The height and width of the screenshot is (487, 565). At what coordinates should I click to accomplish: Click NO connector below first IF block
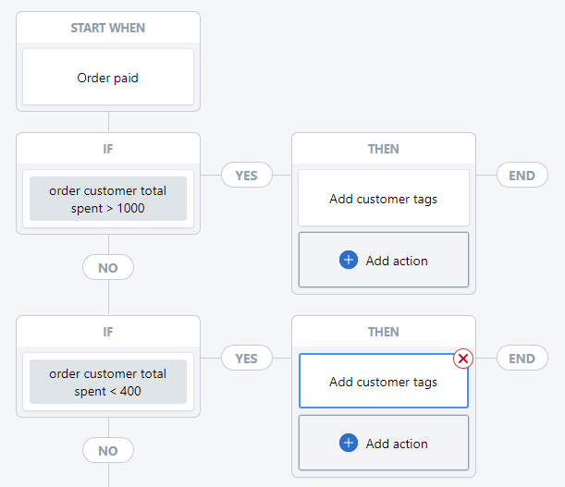(x=108, y=268)
